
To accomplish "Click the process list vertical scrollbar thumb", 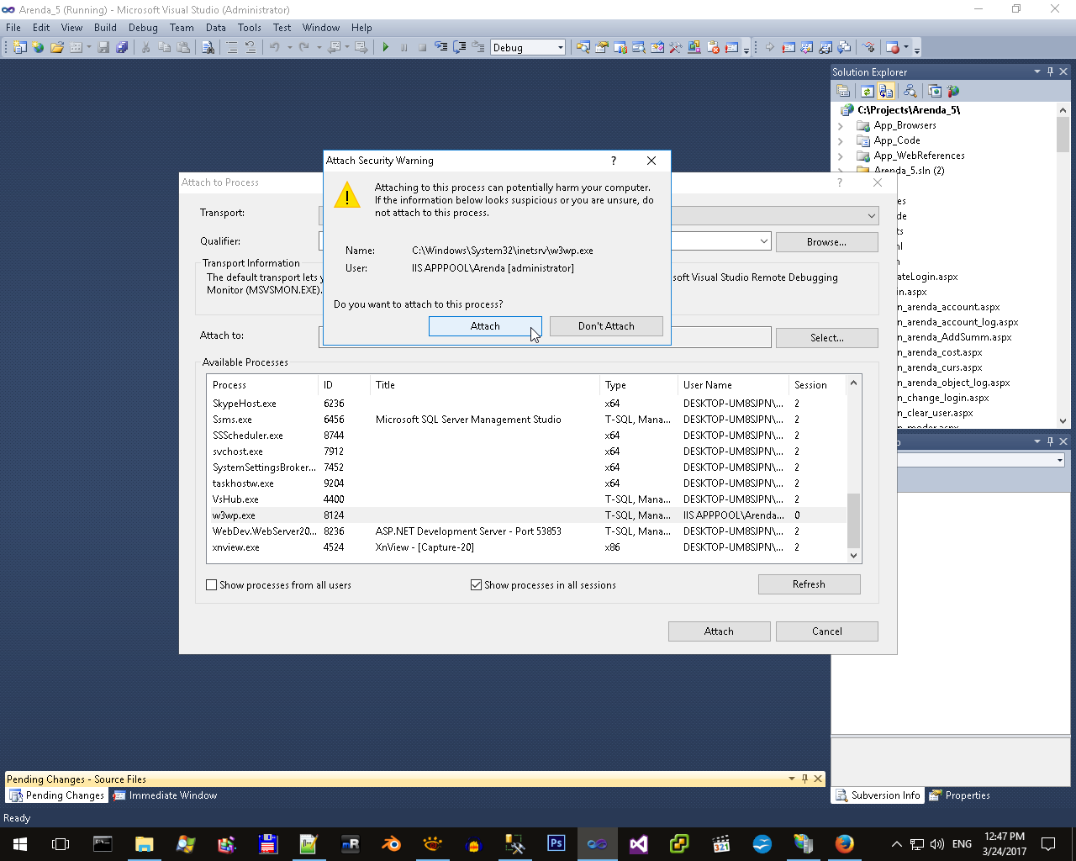I will click(853, 520).
